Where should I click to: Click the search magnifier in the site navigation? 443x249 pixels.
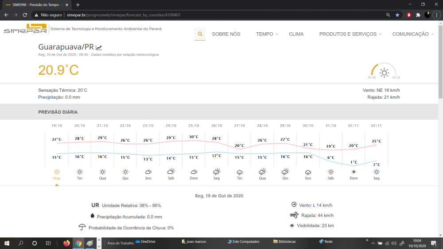pyautogui.click(x=200, y=34)
